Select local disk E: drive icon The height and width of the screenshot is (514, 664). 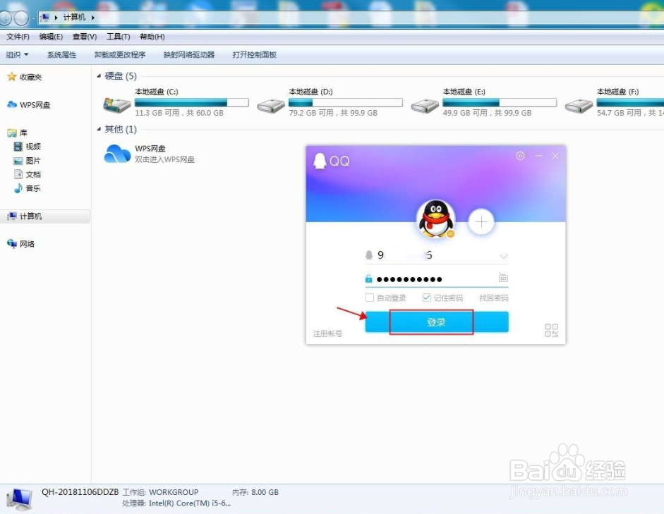click(x=425, y=106)
